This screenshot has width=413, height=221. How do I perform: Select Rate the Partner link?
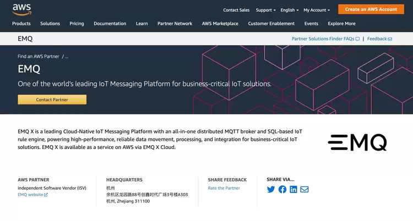(x=224, y=188)
